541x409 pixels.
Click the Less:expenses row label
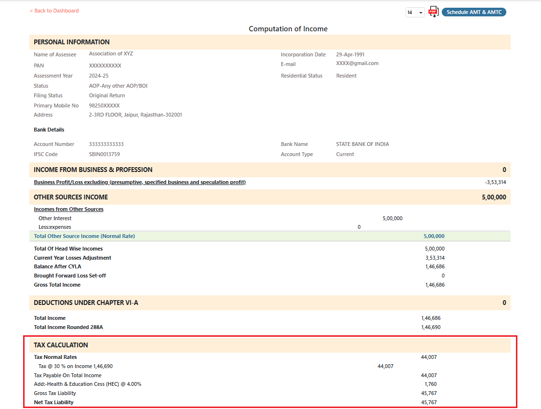(55, 227)
